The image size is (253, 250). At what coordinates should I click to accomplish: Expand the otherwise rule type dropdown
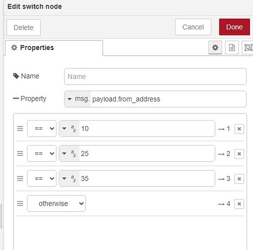(56, 203)
